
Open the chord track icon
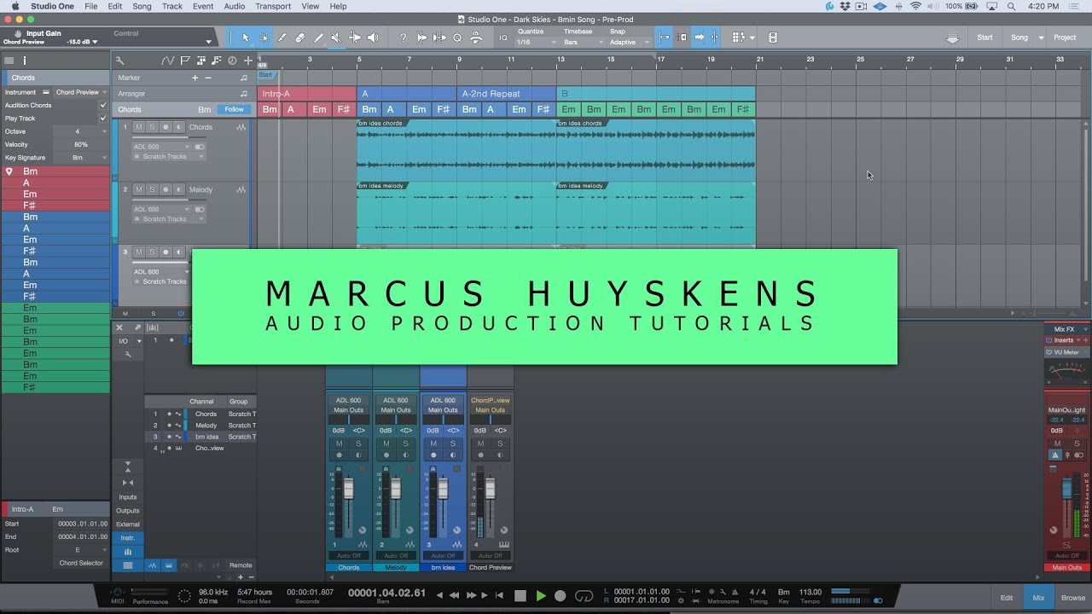(216, 61)
